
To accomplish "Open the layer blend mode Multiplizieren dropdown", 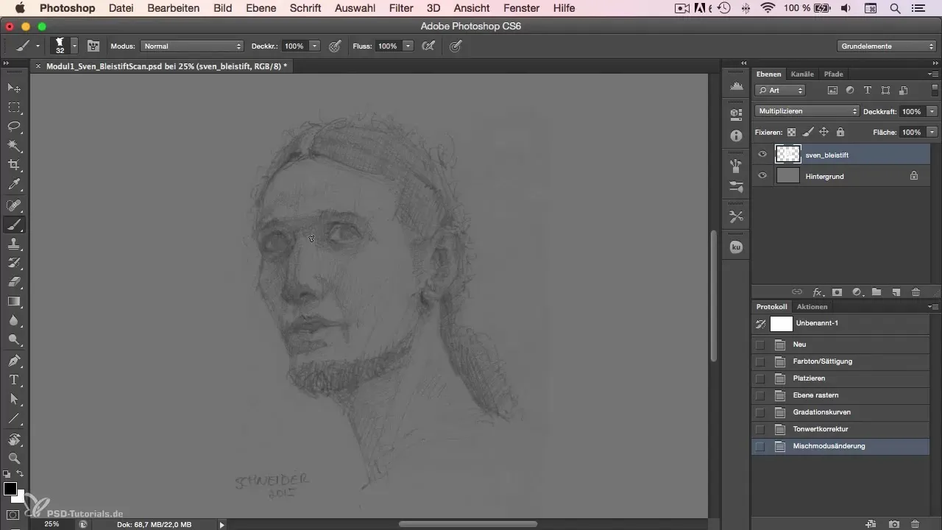I will [x=807, y=111].
